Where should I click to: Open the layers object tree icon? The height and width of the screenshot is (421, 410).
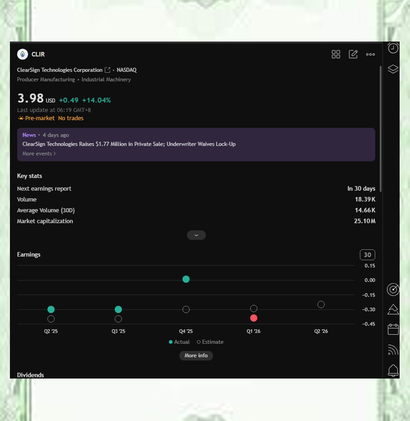pyautogui.click(x=393, y=69)
